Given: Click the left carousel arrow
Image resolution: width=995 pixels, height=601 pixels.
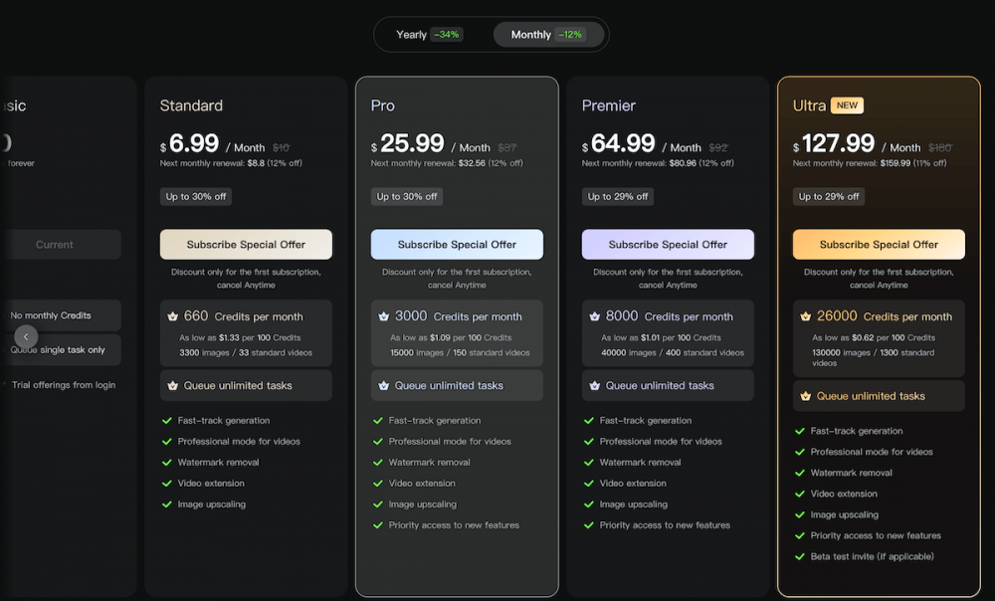Looking at the screenshot, I should [26, 336].
